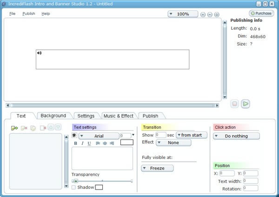Click the sound speaker icon in banner
Screen dimensions: 279x197
click(39, 53)
